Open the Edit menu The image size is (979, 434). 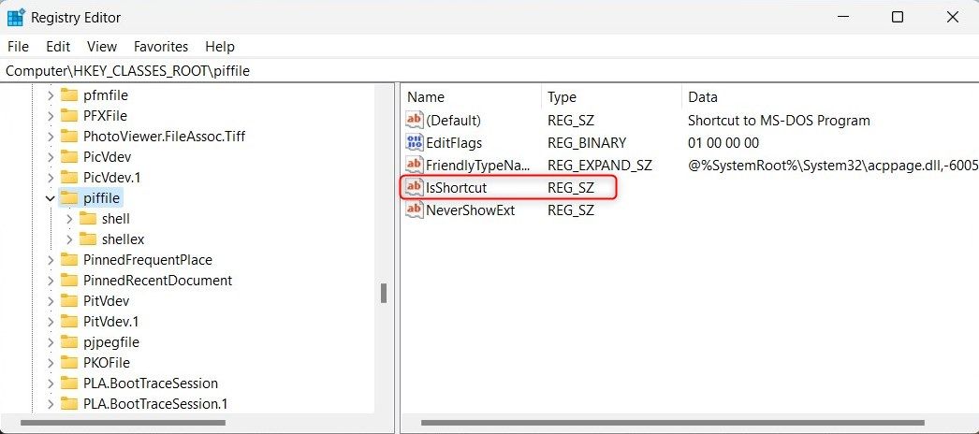pyautogui.click(x=58, y=47)
